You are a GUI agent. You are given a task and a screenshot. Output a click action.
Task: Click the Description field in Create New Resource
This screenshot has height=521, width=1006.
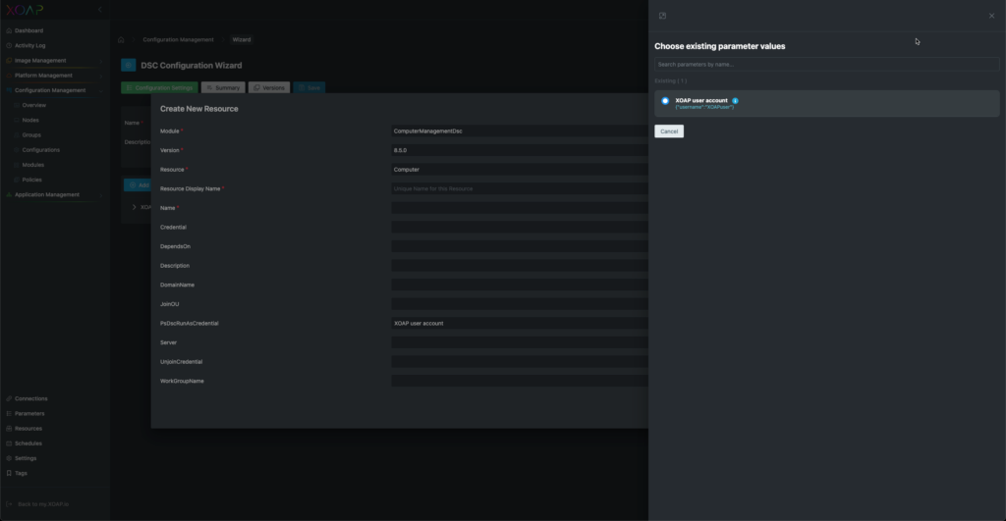(520, 265)
